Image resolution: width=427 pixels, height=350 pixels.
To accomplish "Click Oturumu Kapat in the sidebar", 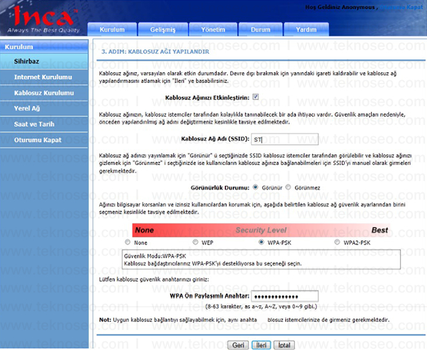I will (x=44, y=140).
